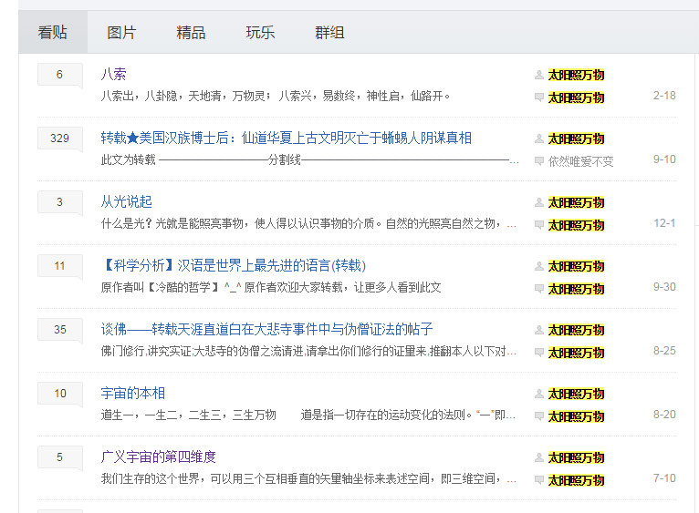The width and height of the screenshot is (699, 513).
Task: Click last-reply icon dated 8-25
Action: pyautogui.click(x=539, y=353)
